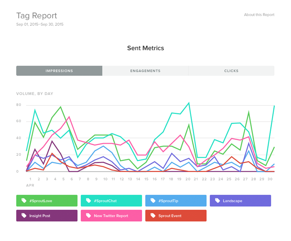Image resolution: width=291 pixels, height=241 pixels.
Task: Switch to the Engagements tab
Action: [x=145, y=71]
